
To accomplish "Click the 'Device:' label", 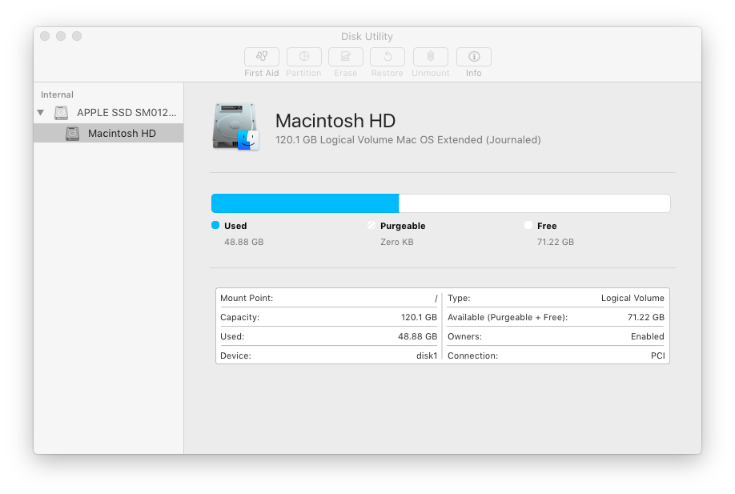I will tap(235, 355).
